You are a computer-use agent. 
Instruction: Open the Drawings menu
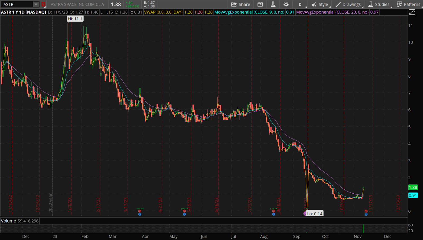[348, 4]
